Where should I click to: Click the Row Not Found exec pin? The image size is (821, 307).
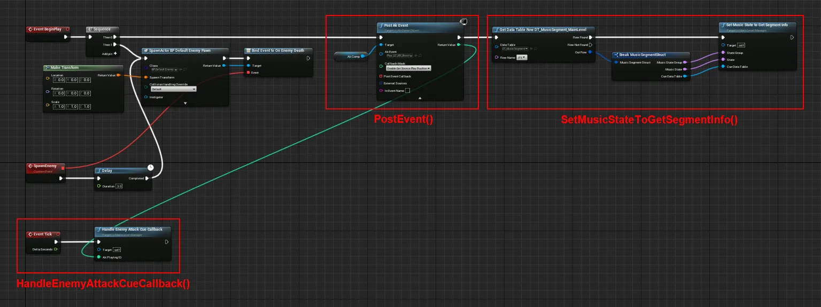tap(591, 45)
